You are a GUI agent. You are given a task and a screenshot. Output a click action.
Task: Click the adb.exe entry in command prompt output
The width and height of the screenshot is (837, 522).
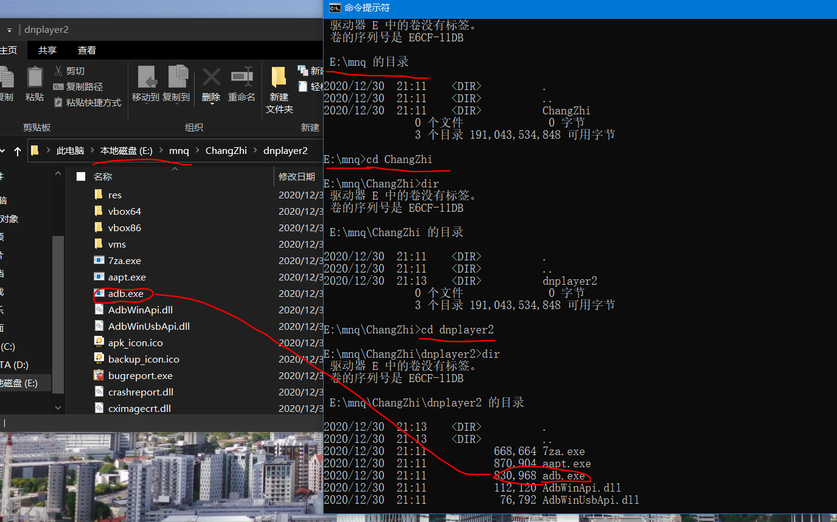coord(563,476)
